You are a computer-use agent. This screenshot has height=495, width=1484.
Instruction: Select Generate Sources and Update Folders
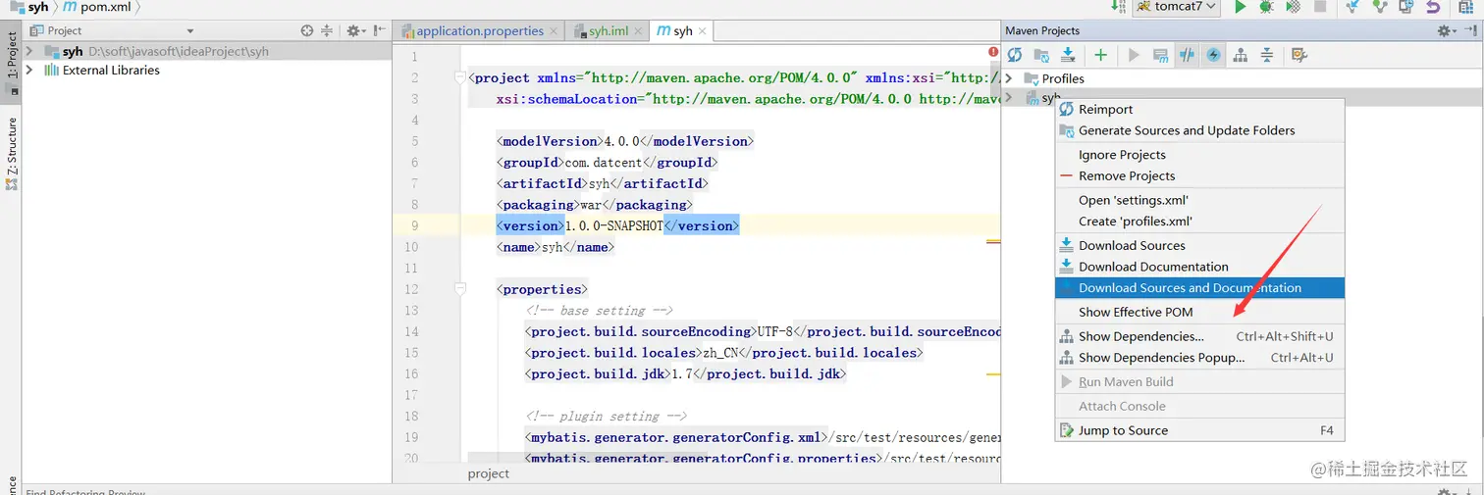[1199, 130]
